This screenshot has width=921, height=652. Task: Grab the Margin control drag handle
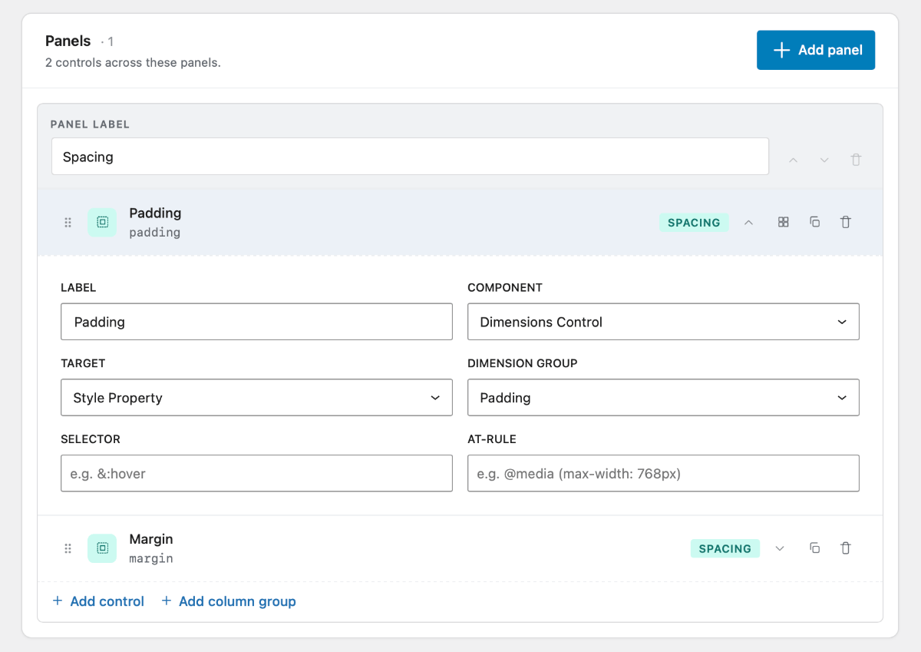[68, 548]
